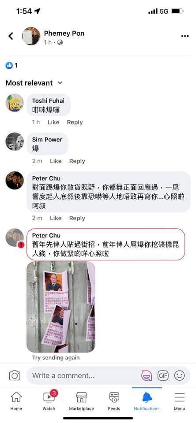Tap the back arrow icon
Viewport: 196px width, 423px height.
tap(11, 36)
